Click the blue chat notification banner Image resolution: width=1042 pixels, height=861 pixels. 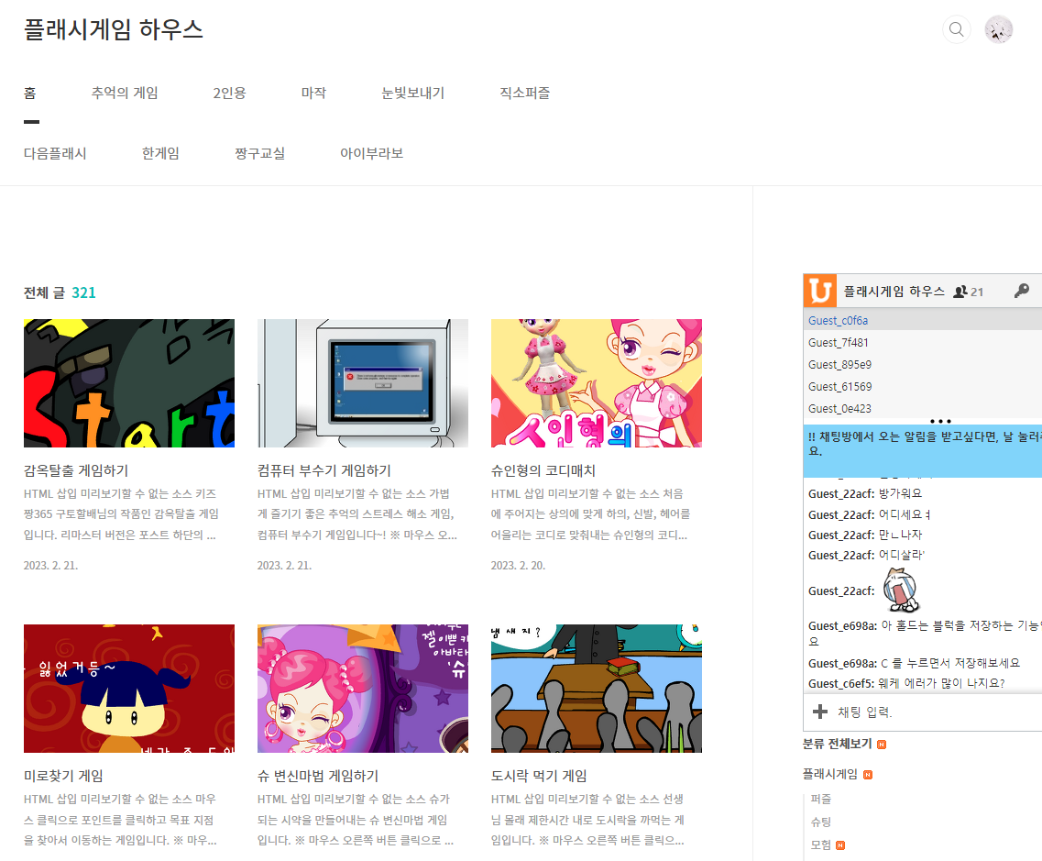coord(922,451)
